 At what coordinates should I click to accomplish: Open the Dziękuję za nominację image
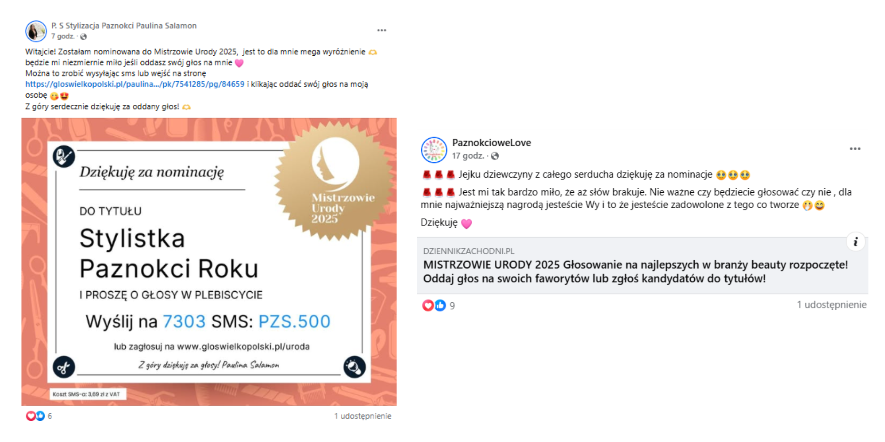pos(209,262)
